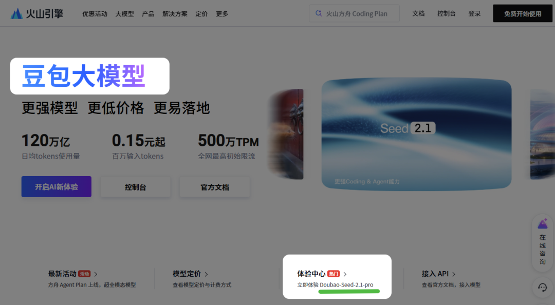Open the 产品 menu

tap(148, 14)
